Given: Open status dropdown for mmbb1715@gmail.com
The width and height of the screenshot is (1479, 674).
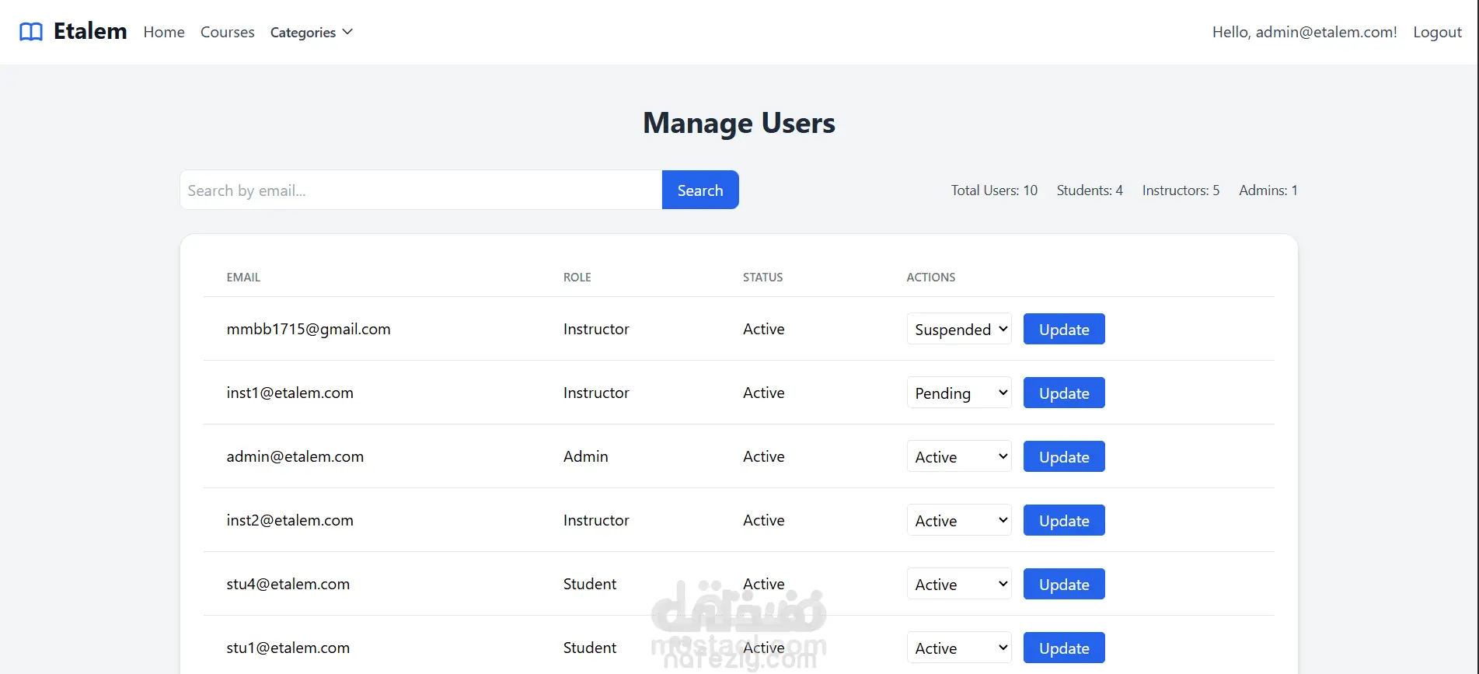Looking at the screenshot, I should click(958, 329).
